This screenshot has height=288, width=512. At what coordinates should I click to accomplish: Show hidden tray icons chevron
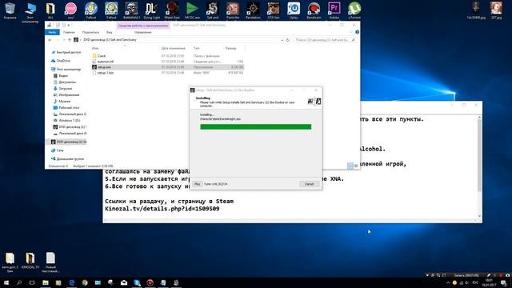pos(448,282)
